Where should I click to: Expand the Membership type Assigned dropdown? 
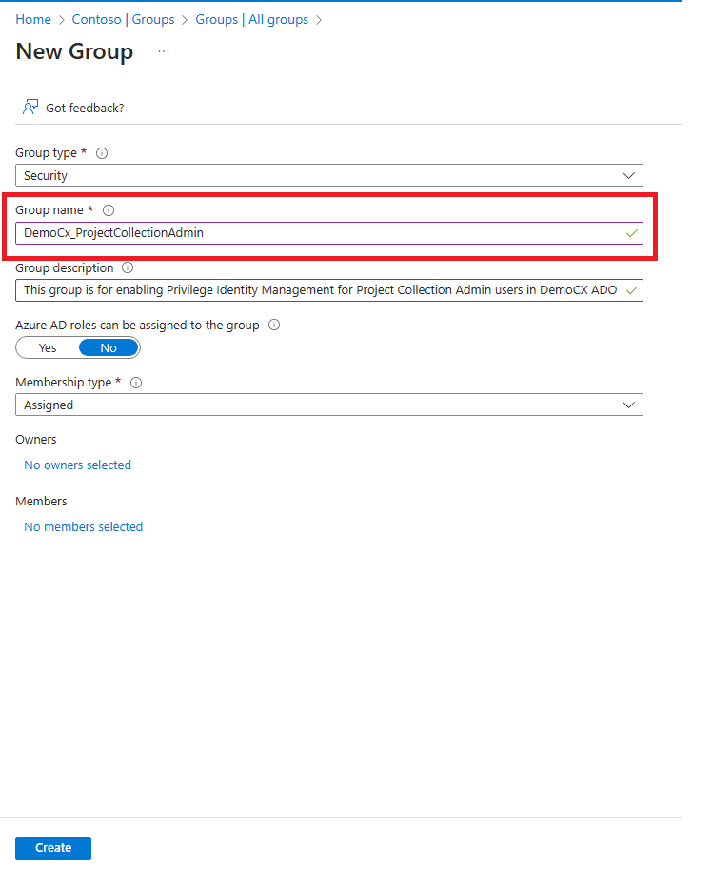[x=328, y=405]
